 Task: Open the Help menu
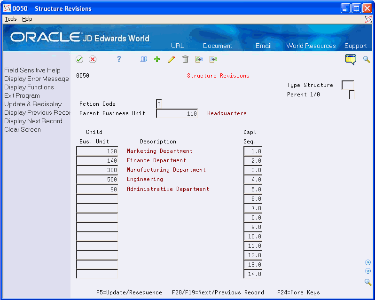tap(27, 19)
